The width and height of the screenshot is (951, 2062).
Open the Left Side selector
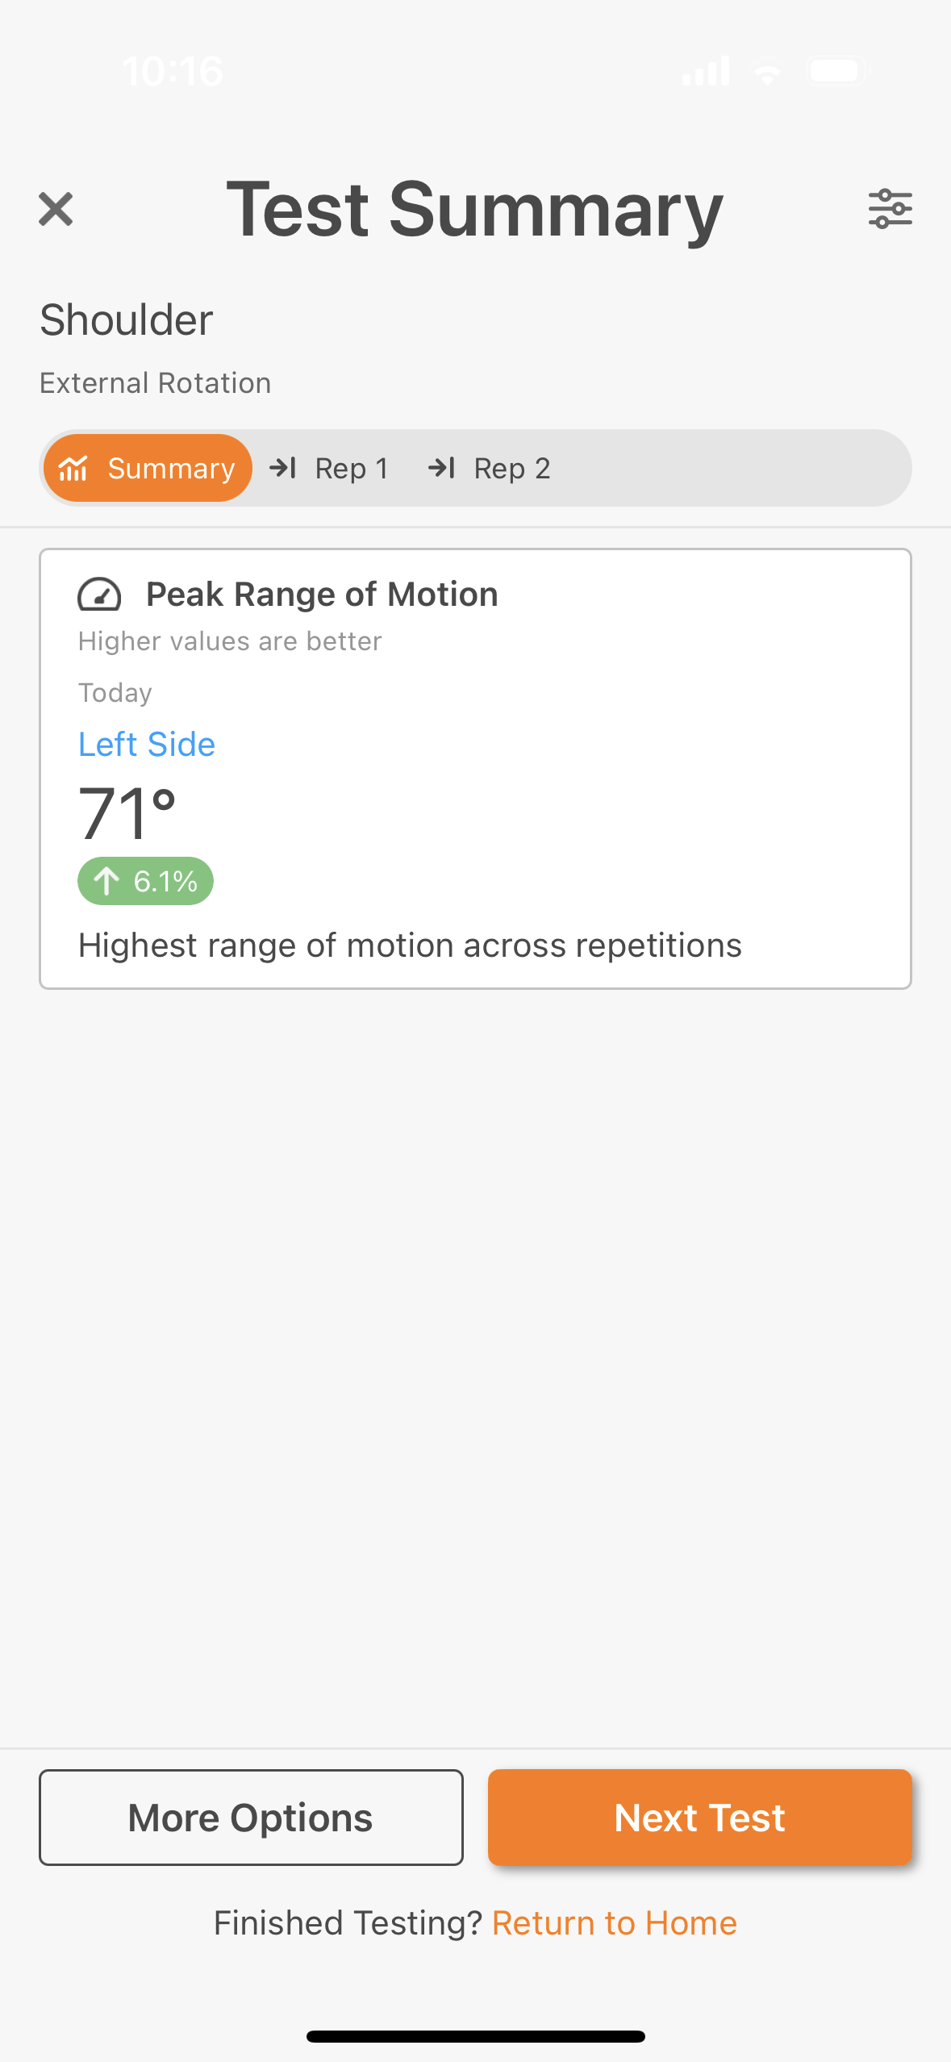pos(146,744)
